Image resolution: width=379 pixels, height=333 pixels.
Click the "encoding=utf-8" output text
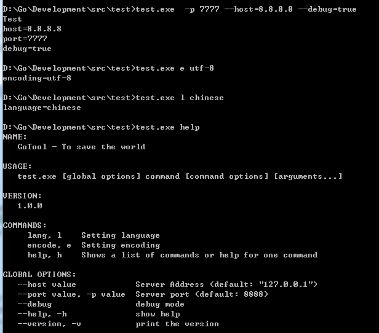(37, 78)
